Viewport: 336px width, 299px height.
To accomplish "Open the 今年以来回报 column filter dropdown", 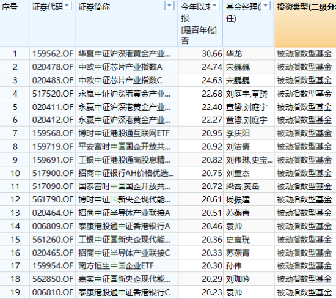I will (x=215, y=6).
